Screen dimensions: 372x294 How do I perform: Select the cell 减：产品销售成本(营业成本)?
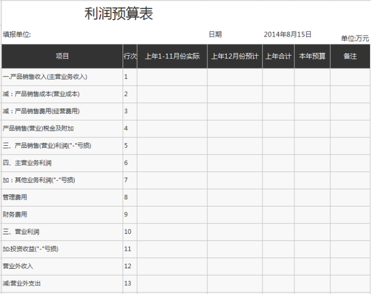point(62,94)
